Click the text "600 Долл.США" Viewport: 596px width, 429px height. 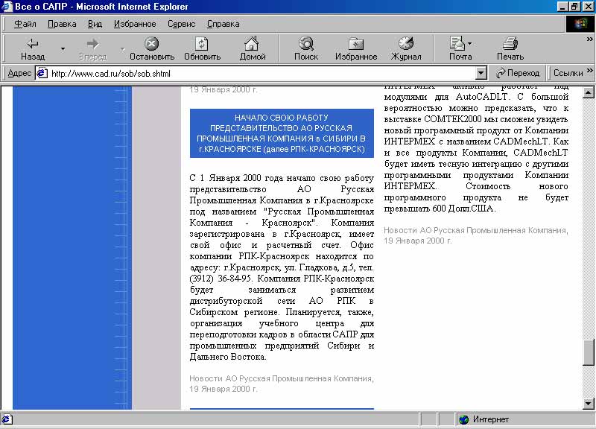[464, 209]
